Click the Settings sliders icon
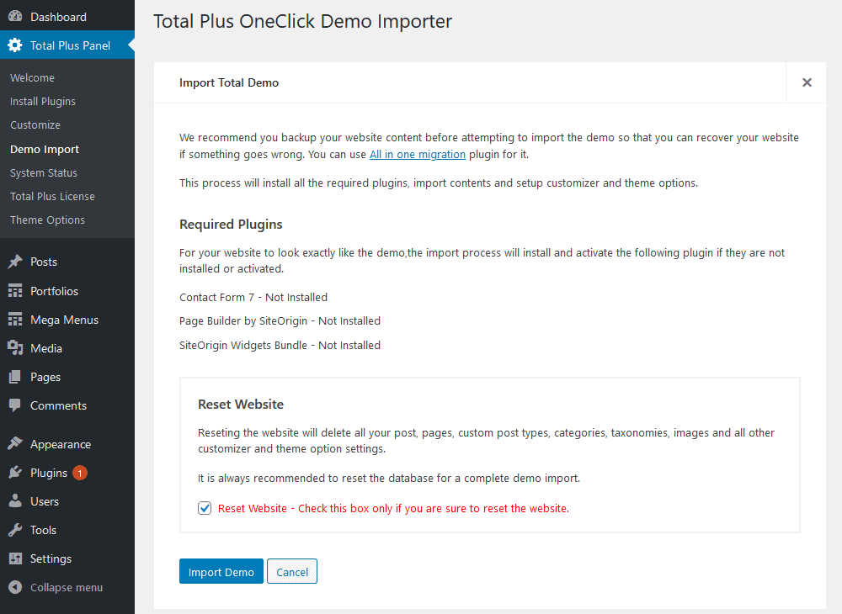 click(15, 558)
